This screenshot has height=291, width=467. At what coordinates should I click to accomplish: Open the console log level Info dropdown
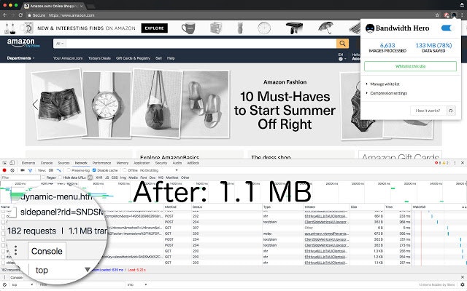137,284
